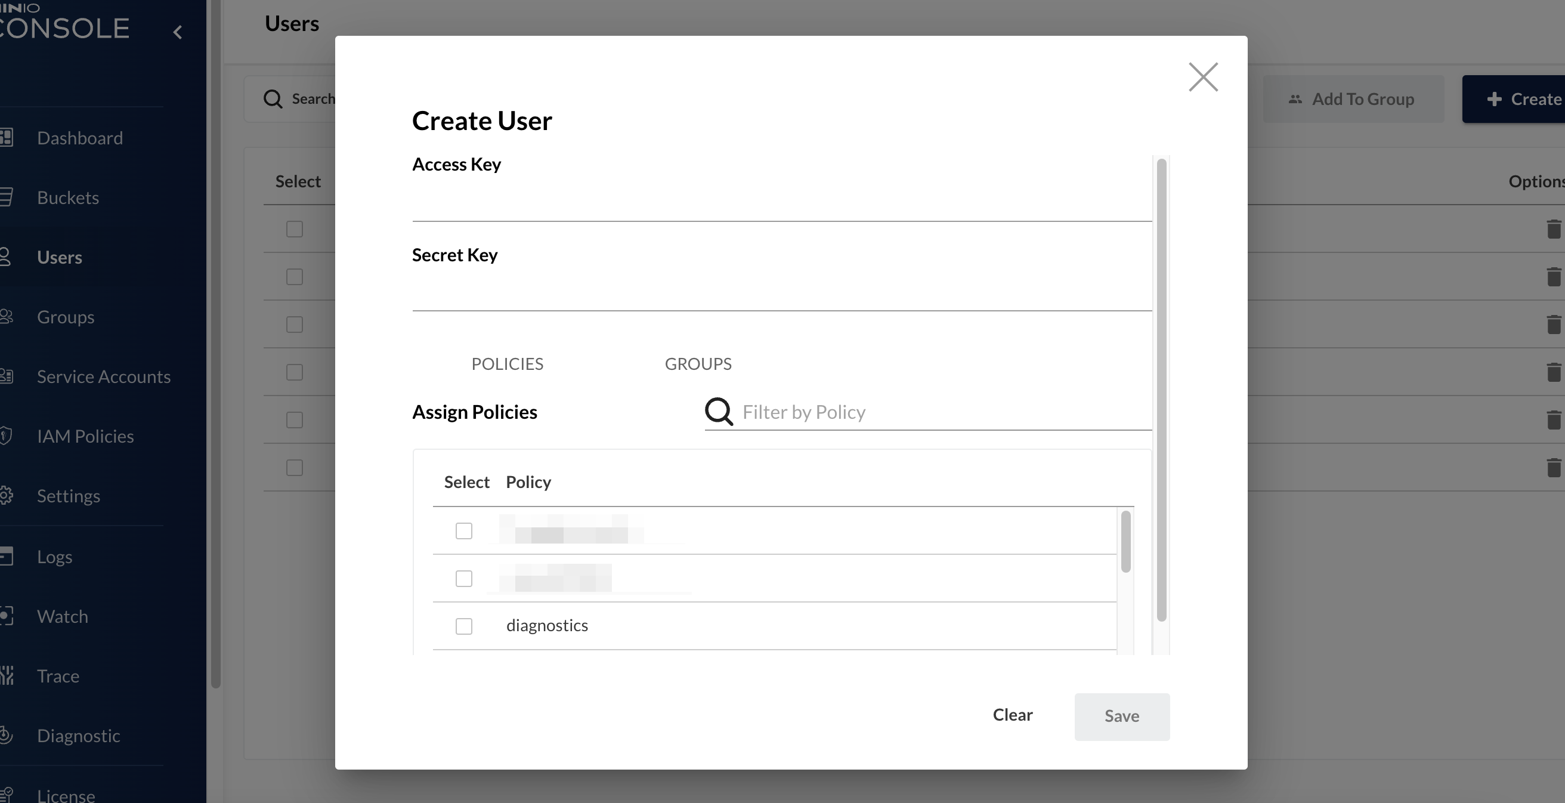Click the Settings gear icon in sidebar
The width and height of the screenshot is (1565, 803).
point(6,495)
